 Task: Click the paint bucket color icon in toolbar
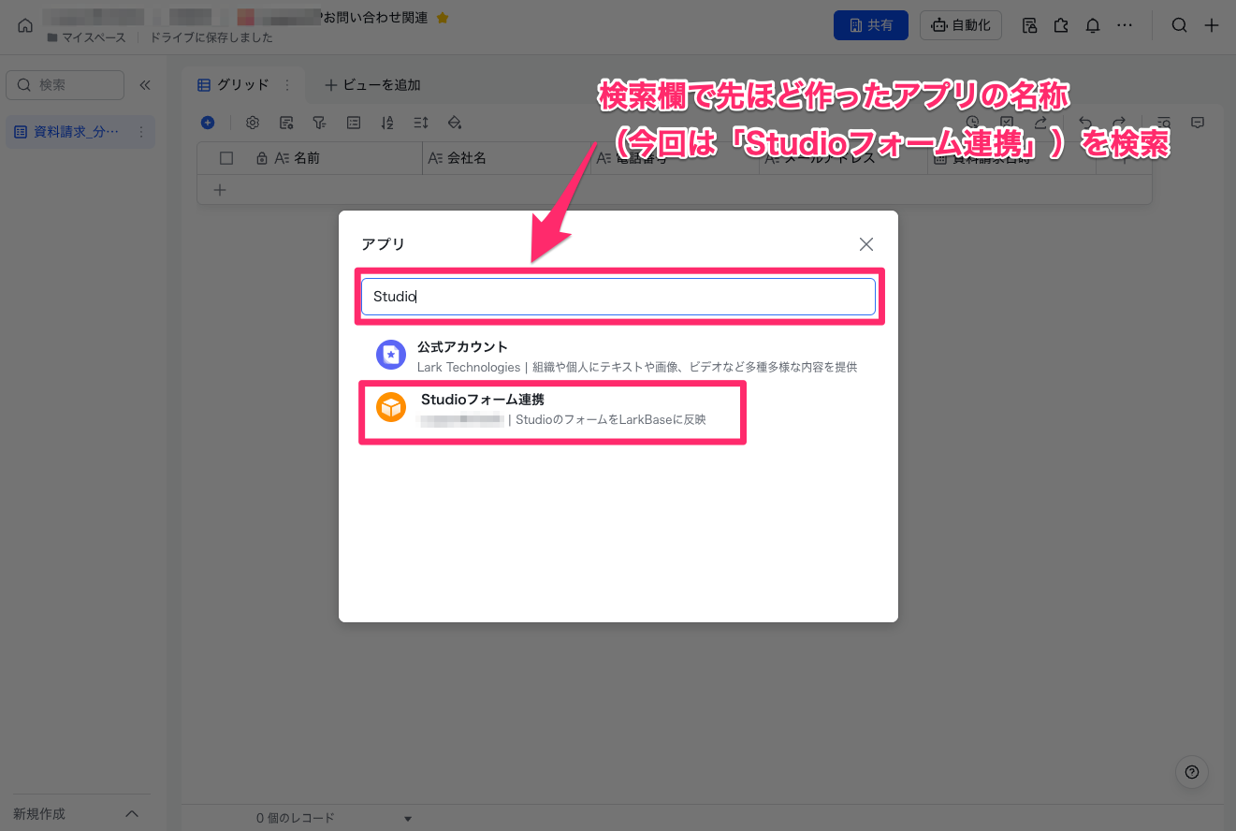click(455, 123)
